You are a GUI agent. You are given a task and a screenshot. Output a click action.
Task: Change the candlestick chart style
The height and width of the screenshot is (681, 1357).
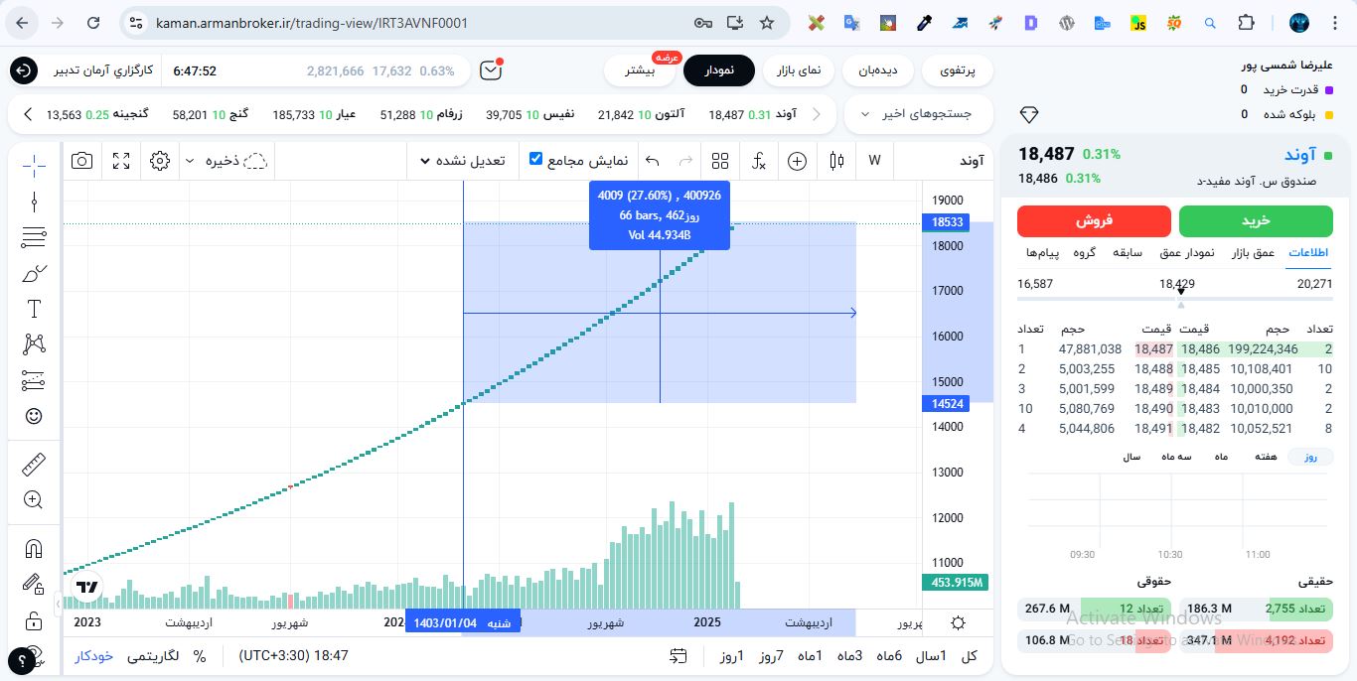pyautogui.click(x=836, y=161)
